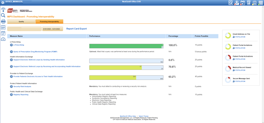Open the settings gear in the title bar
264x123 pixels.
pyautogui.click(x=3, y=3)
